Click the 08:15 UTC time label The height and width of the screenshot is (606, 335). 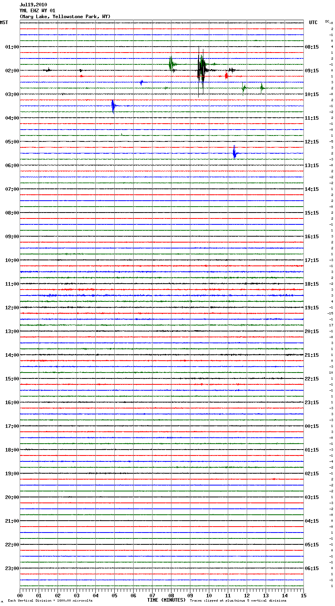tap(312, 47)
